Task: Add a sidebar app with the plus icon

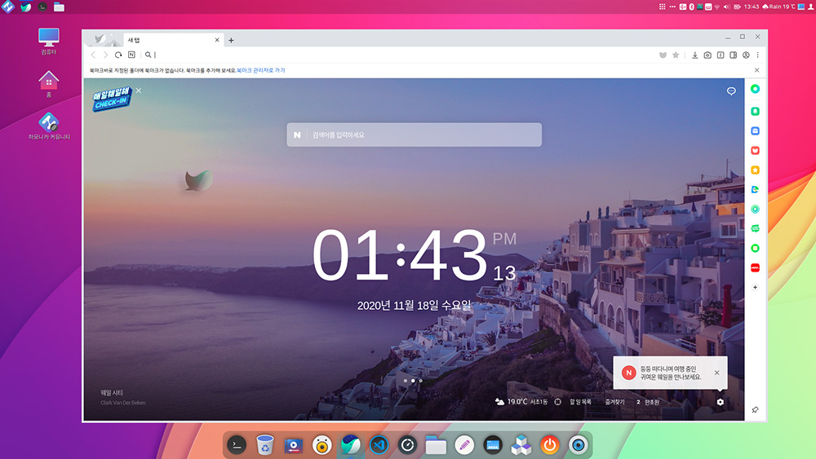Action: [755, 288]
